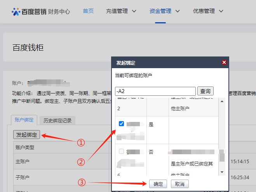Confirm binding with the 确定 button
Image resolution: width=256 pixels, height=192 pixels.
click(158, 184)
